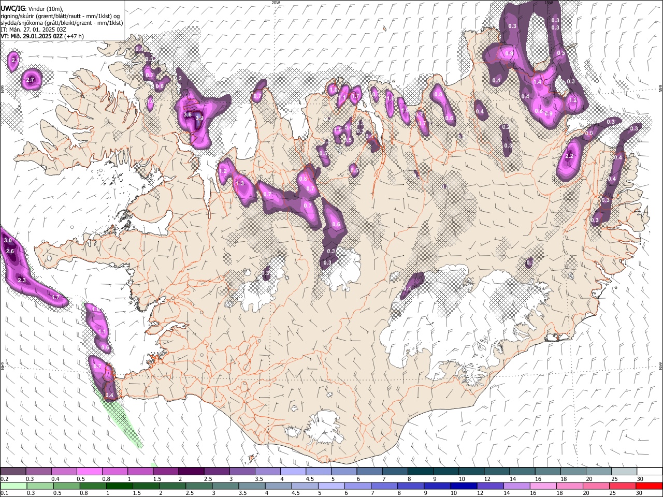Select top-row dark purple swatch labelled 2
The image size is (663, 497).
[191, 472]
